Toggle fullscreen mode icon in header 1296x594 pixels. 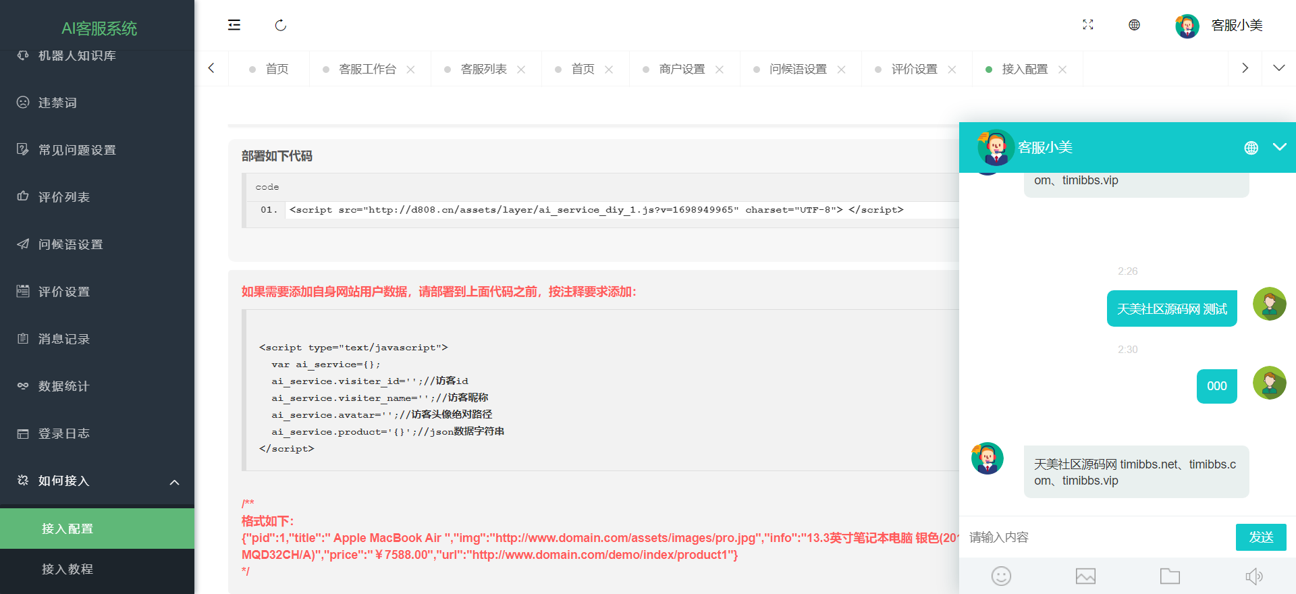pyautogui.click(x=1088, y=24)
